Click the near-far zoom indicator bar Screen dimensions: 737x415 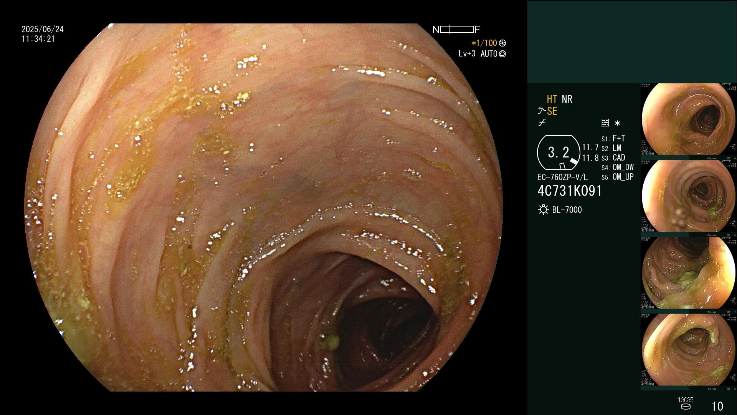point(457,29)
